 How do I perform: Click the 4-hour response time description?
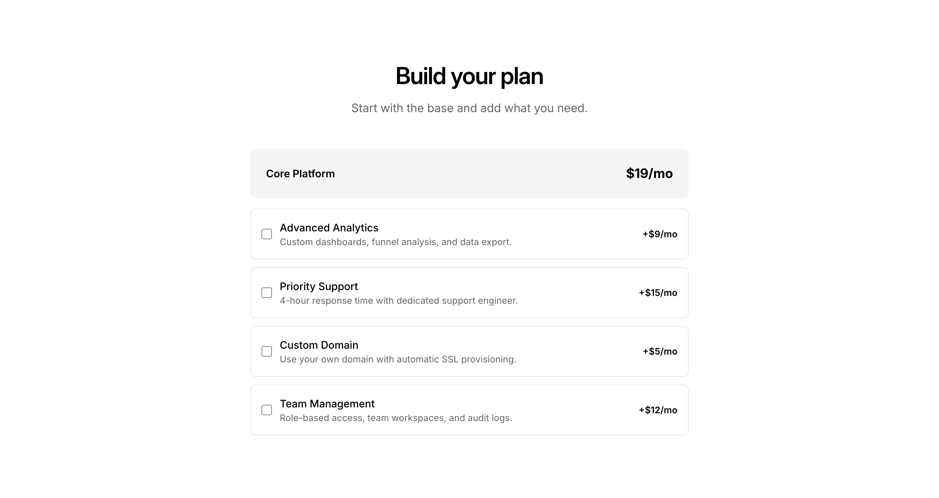(x=398, y=300)
